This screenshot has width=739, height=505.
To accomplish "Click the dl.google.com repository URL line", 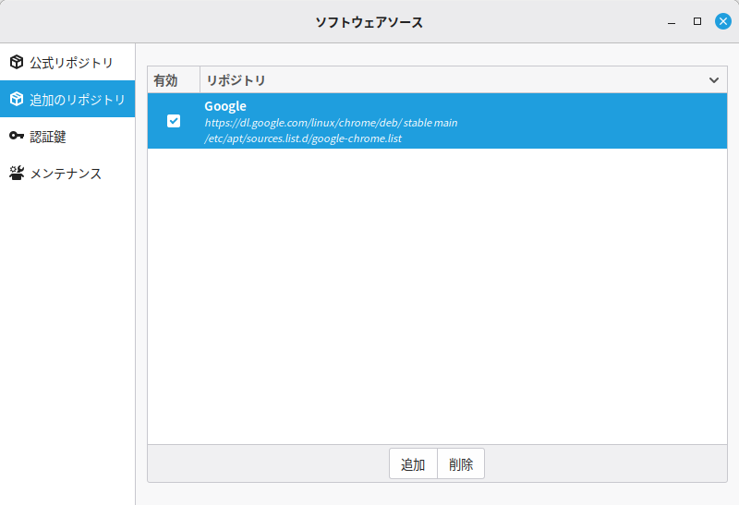I will (331, 122).
